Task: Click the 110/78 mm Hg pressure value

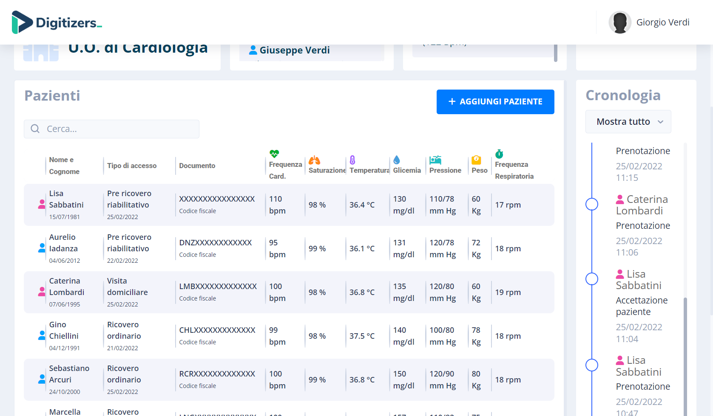Action: (443, 205)
